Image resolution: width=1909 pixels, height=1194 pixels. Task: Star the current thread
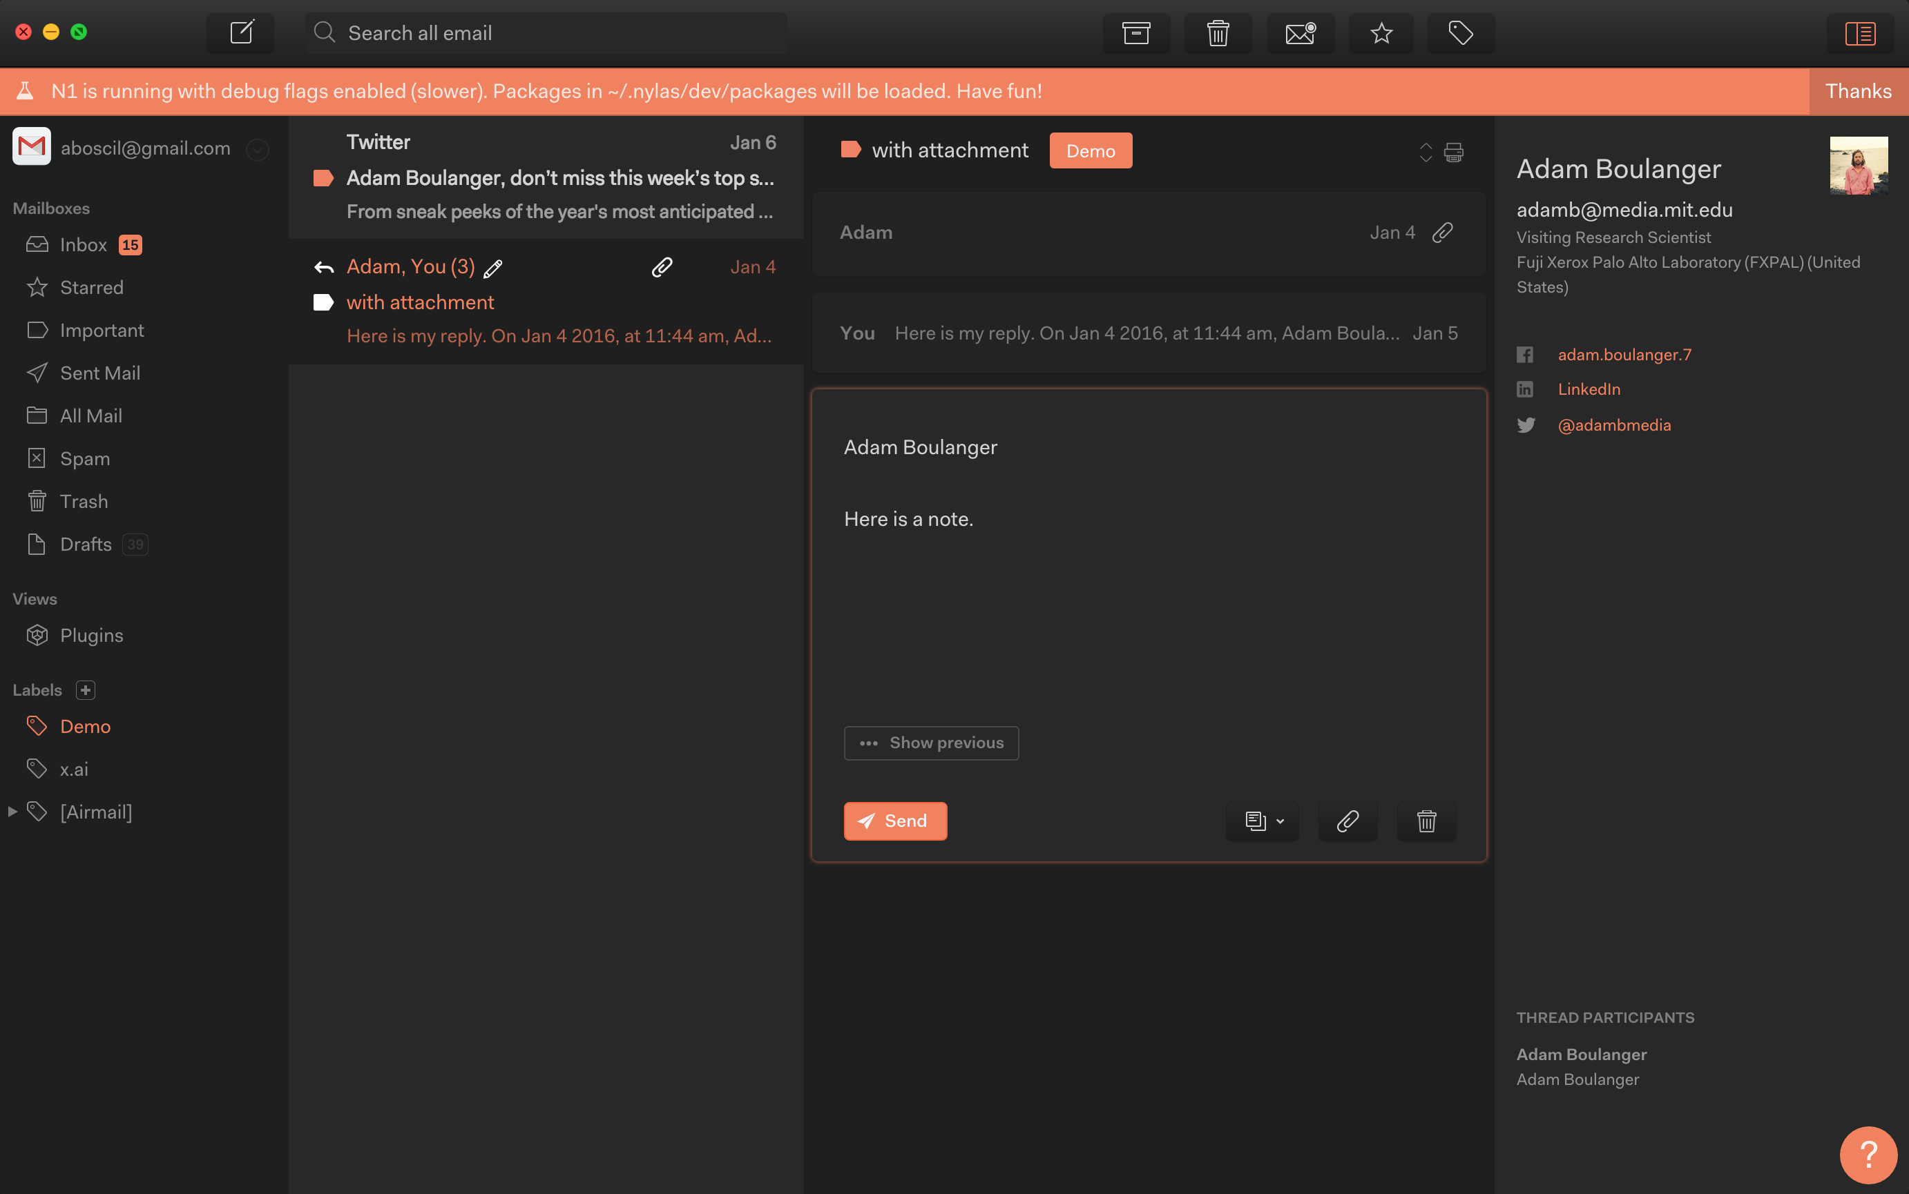click(1381, 33)
